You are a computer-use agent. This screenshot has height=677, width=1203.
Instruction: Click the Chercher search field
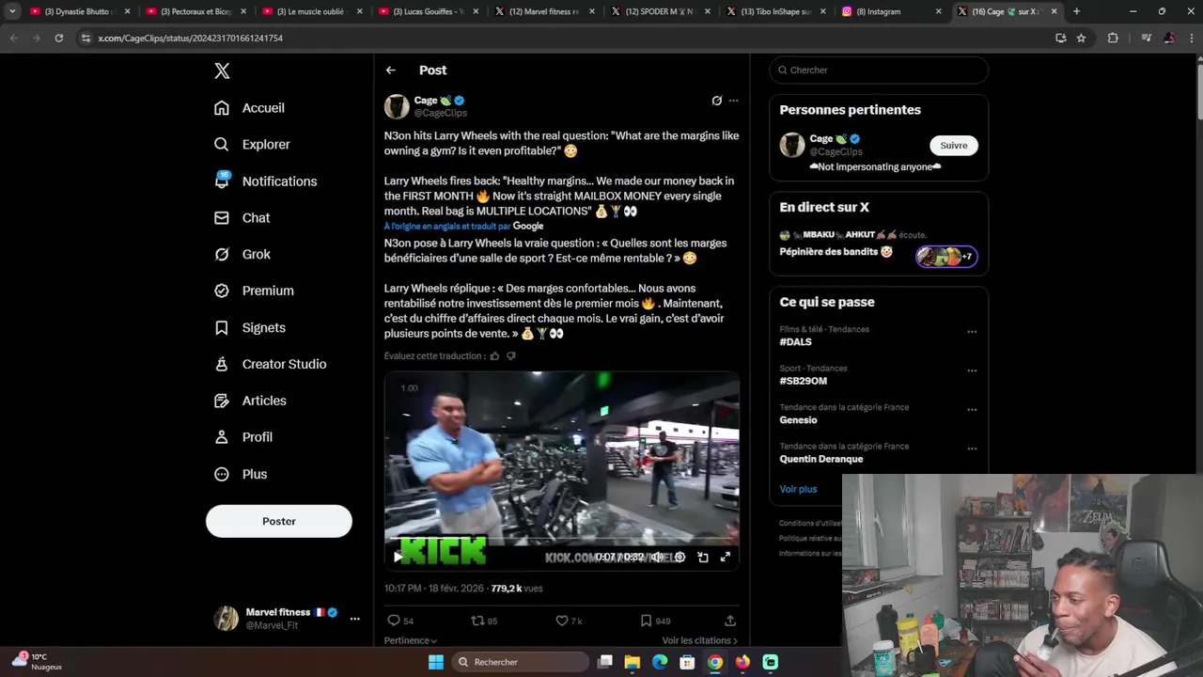point(879,71)
